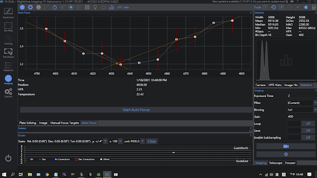Click the autofocus AF tool icon
The image size is (317, 178).
point(298,7)
